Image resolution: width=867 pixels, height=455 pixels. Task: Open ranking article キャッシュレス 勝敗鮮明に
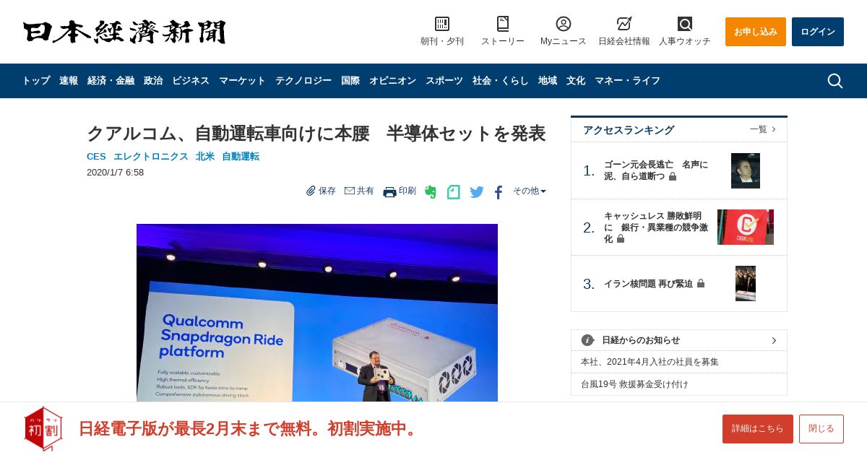tap(656, 227)
